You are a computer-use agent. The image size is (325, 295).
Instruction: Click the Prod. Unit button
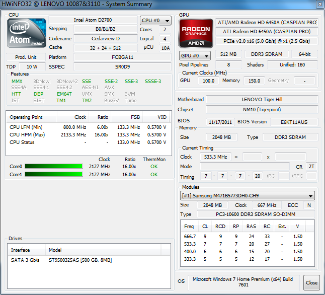coord(26,57)
